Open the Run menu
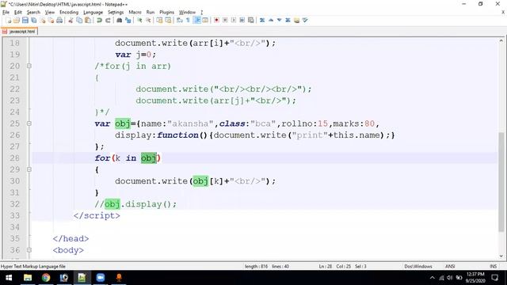This screenshot has height=285, width=507. pyautogui.click(x=151, y=13)
